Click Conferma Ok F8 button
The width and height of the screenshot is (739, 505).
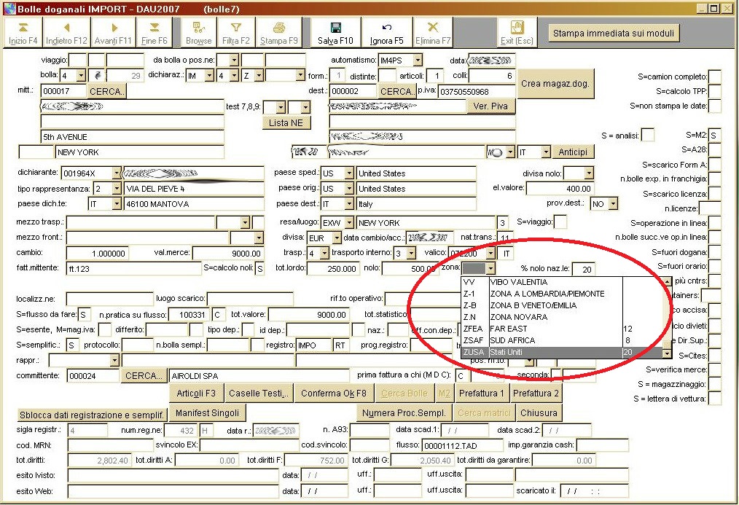334,393
